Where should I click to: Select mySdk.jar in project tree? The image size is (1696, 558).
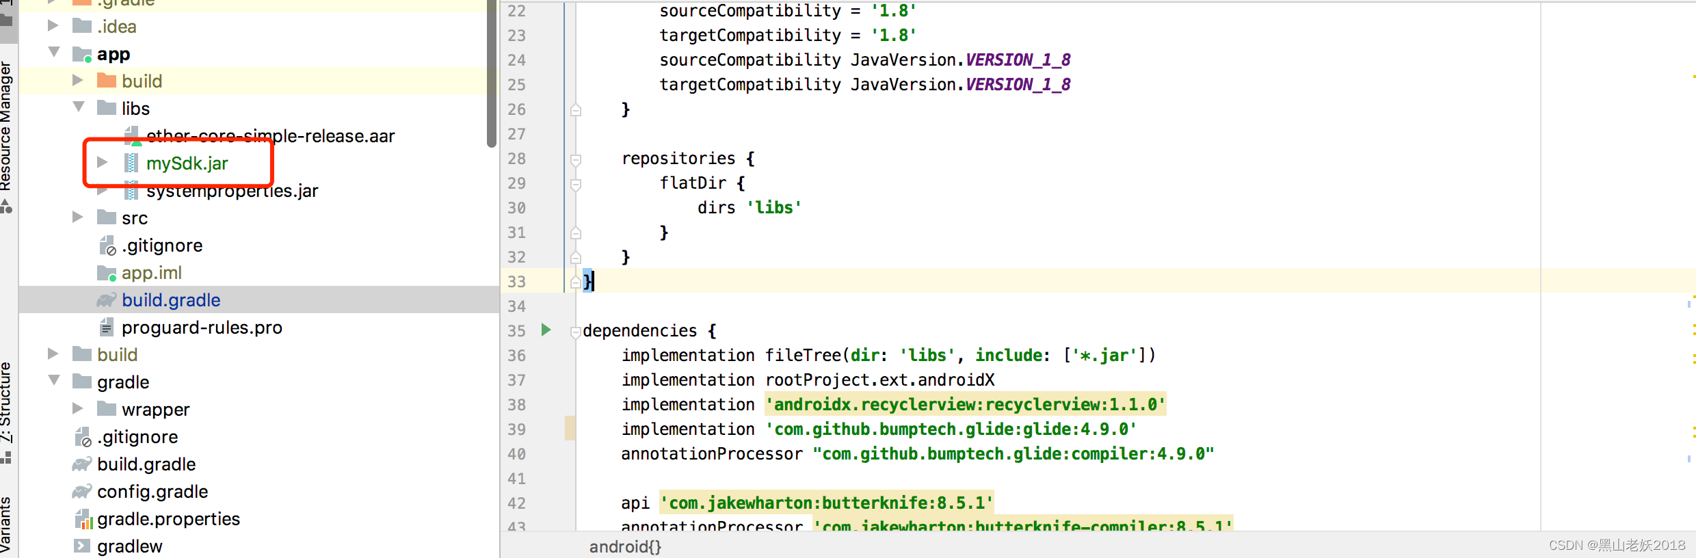pos(187,163)
